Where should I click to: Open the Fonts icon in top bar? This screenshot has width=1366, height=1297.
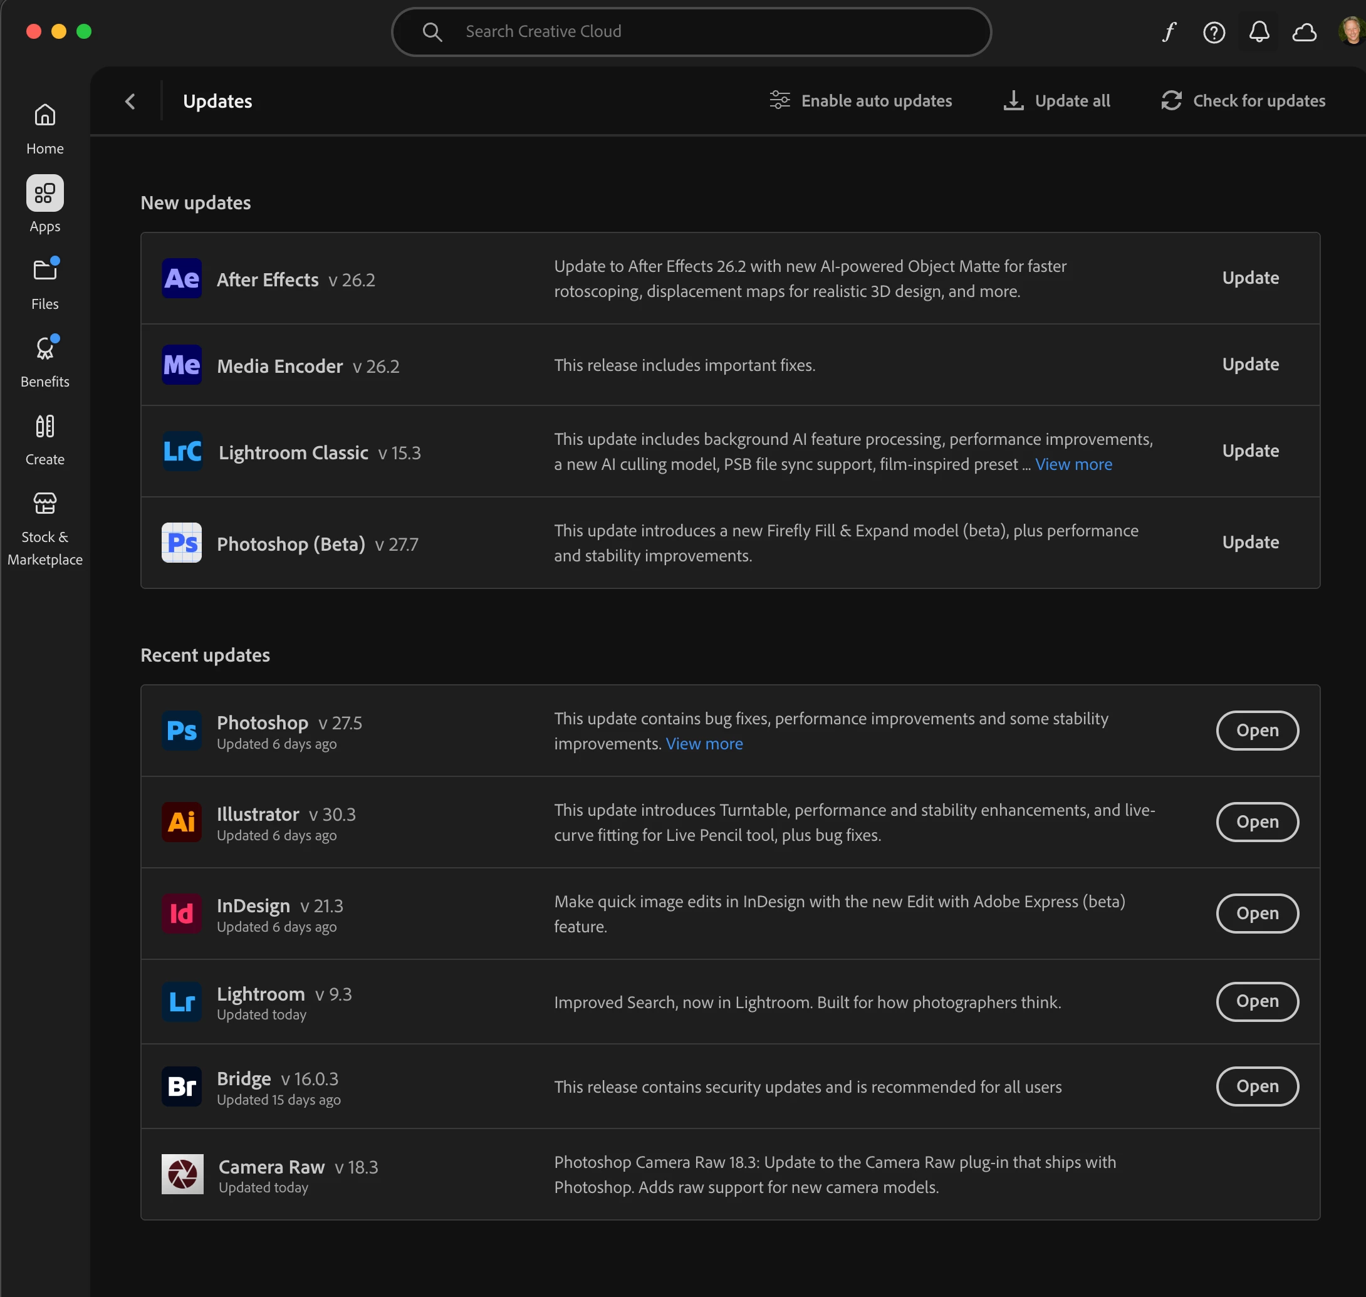1169,32
